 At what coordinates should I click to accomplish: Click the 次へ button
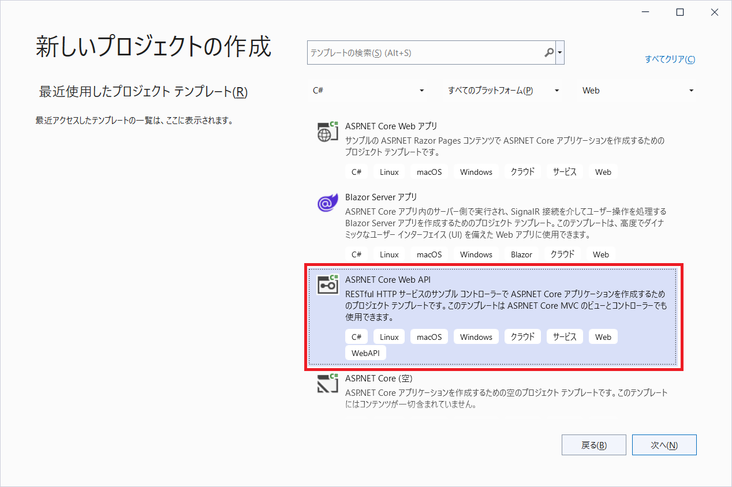(x=664, y=445)
